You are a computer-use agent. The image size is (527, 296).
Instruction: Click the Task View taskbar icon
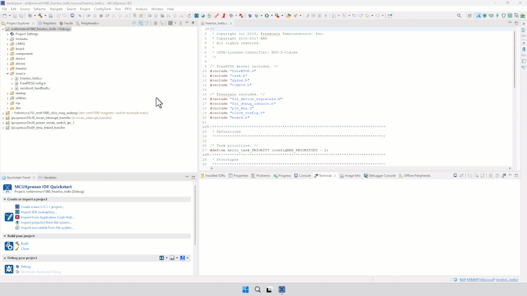(x=269, y=290)
